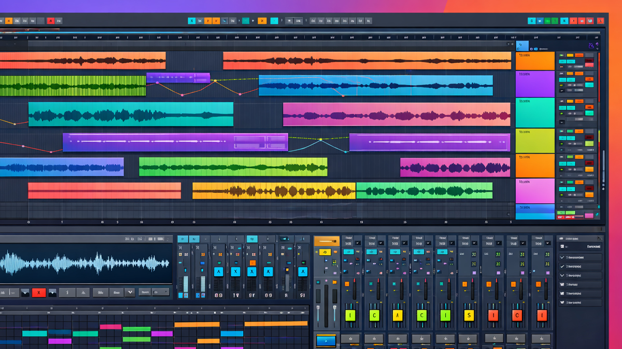The height and width of the screenshot is (349, 622).
Task: Click the leftmost green fader cap in the mixer
Action: [x=350, y=315]
